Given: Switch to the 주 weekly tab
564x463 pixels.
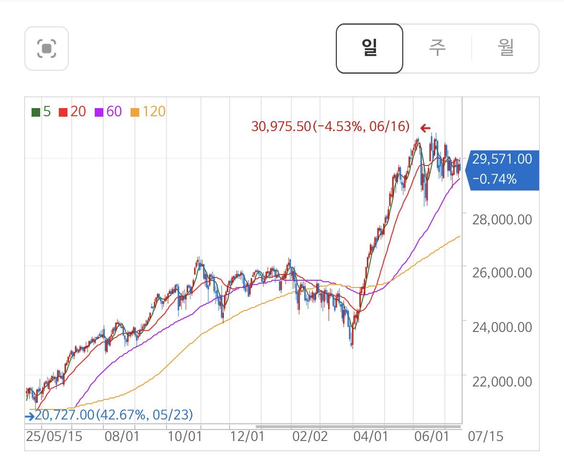Looking at the screenshot, I should 437,48.
